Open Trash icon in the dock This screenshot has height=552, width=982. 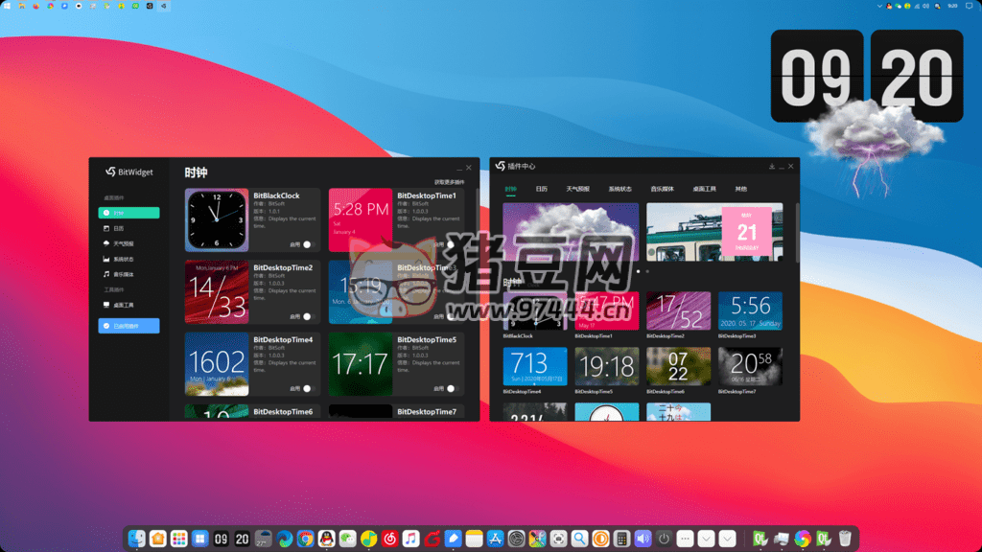845,539
